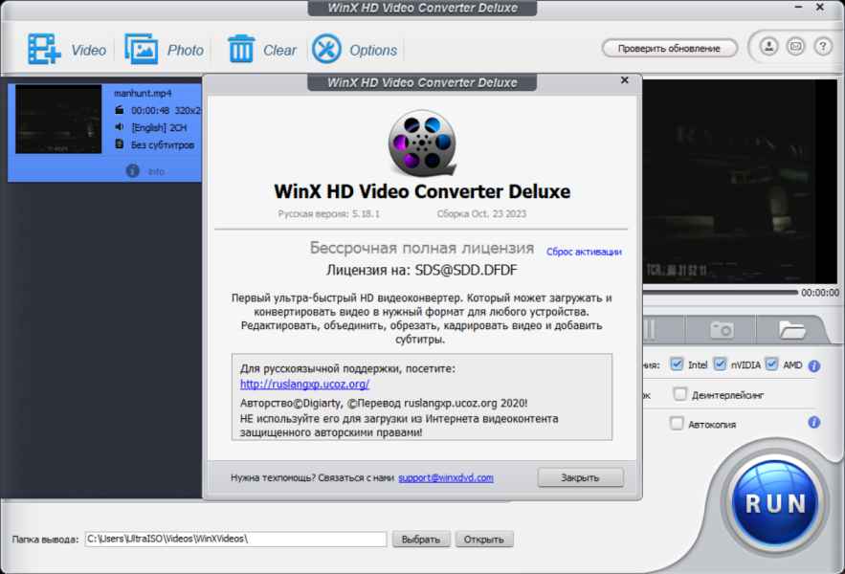
Task: Open the help question mark icon
Action: 822,47
